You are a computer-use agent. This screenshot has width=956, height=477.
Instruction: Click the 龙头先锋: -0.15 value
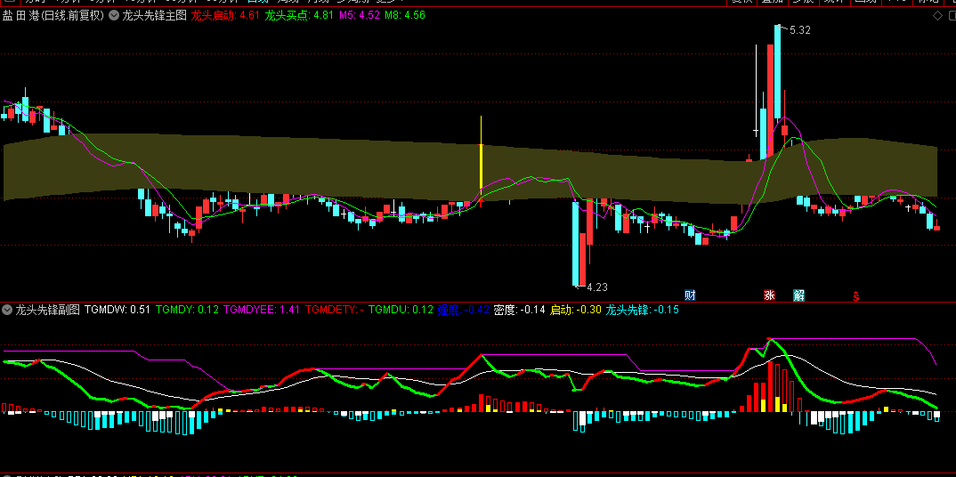pyautogui.click(x=643, y=310)
